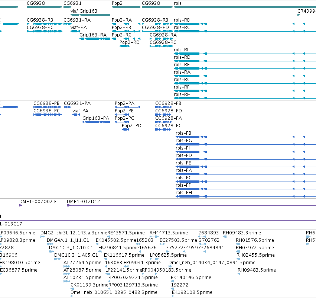Click the DMG4A.1_1.J11.C1 label
The width and height of the screenshot is (316, 298).
68,240
